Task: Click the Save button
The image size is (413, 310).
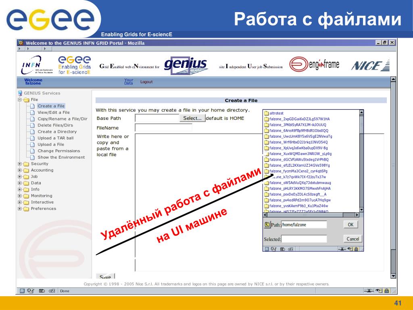Action: click(x=105, y=277)
